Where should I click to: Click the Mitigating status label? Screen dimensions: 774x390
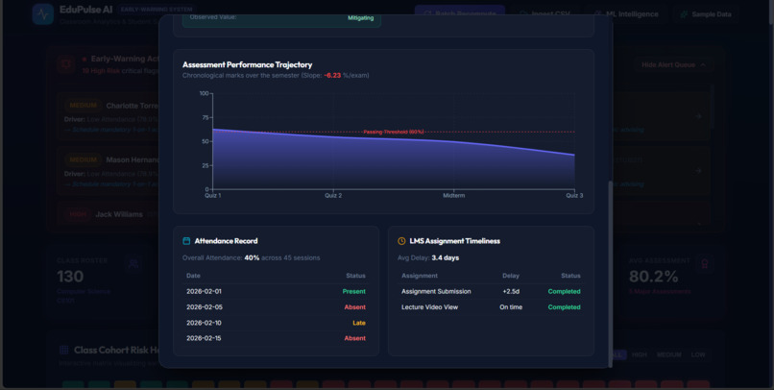pos(361,18)
